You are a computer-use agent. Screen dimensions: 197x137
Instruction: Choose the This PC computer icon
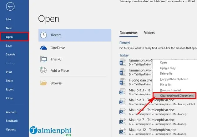(43, 59)
